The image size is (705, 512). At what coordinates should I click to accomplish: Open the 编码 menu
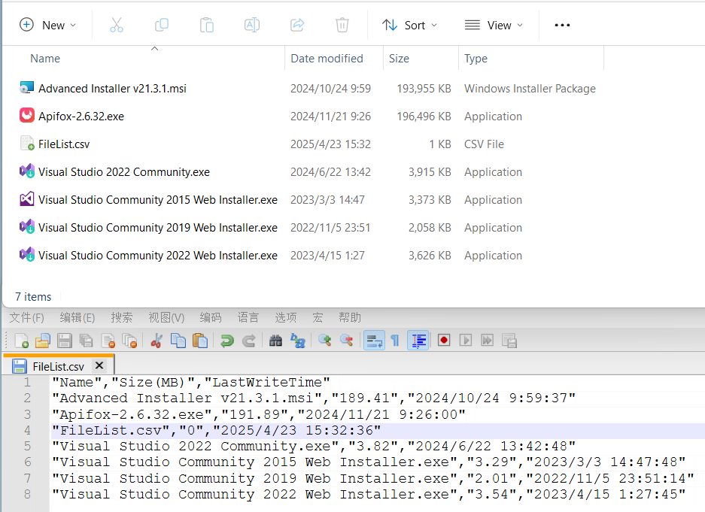pos(211,317)
